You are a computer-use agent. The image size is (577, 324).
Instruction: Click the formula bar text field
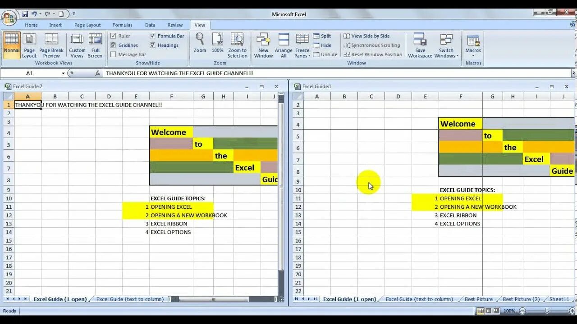coord(337,73)
